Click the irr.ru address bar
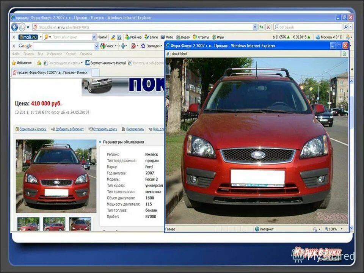 (x=143, y=27)
